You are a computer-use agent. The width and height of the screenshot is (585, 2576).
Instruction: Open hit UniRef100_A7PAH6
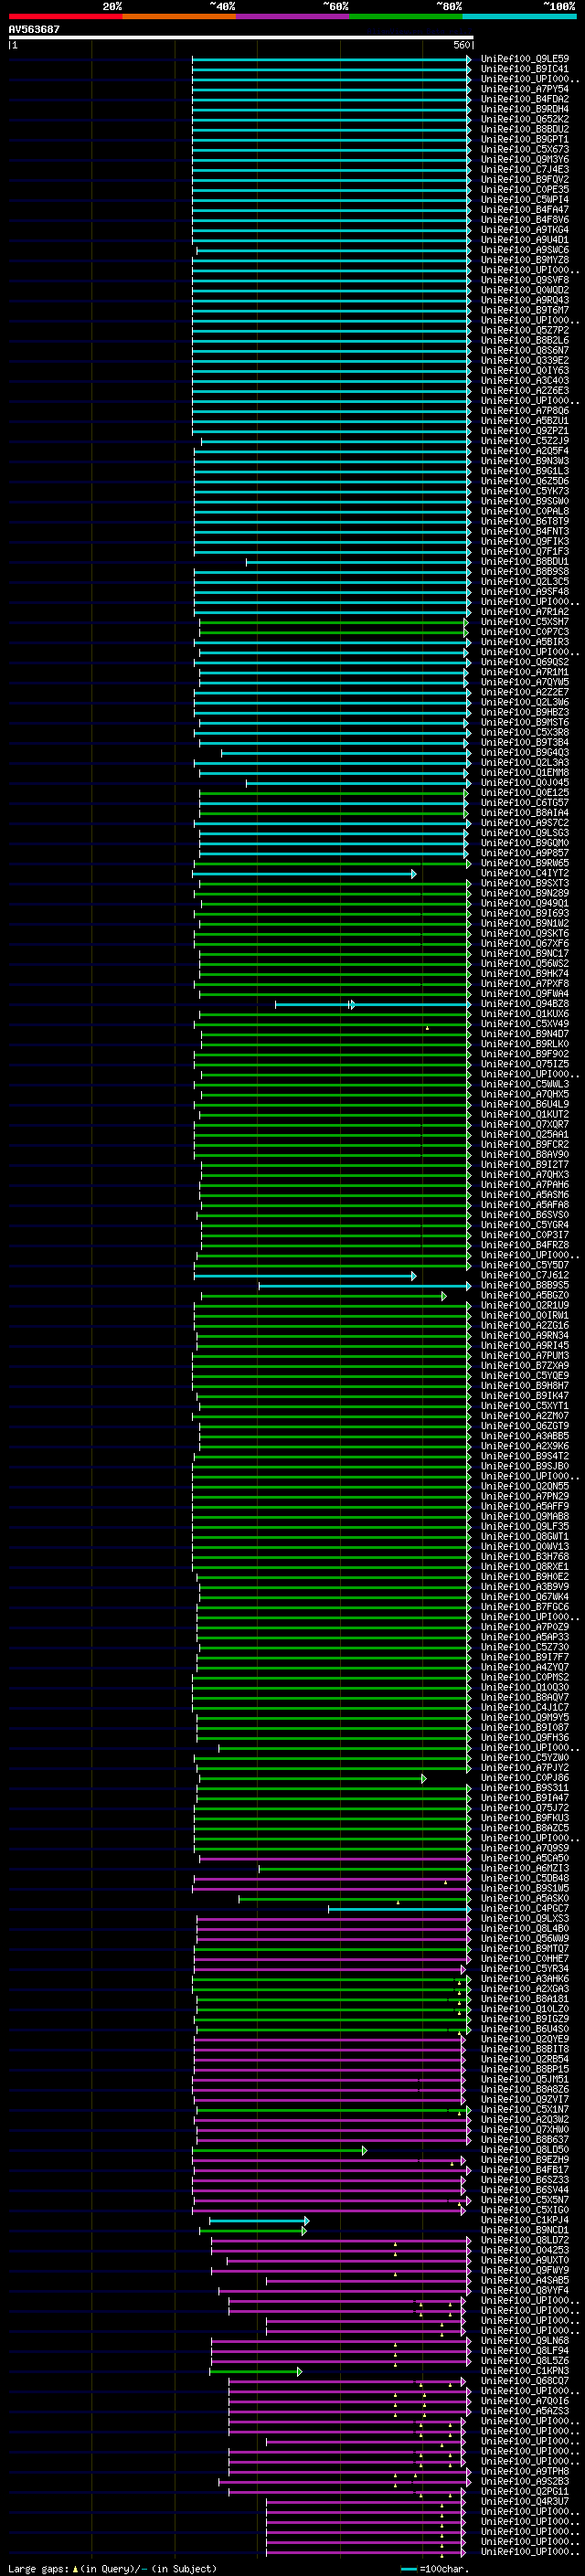525,1185
